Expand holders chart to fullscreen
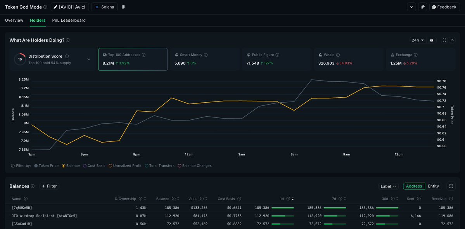Screen dimensions: 465x229 tap(444, 40)
